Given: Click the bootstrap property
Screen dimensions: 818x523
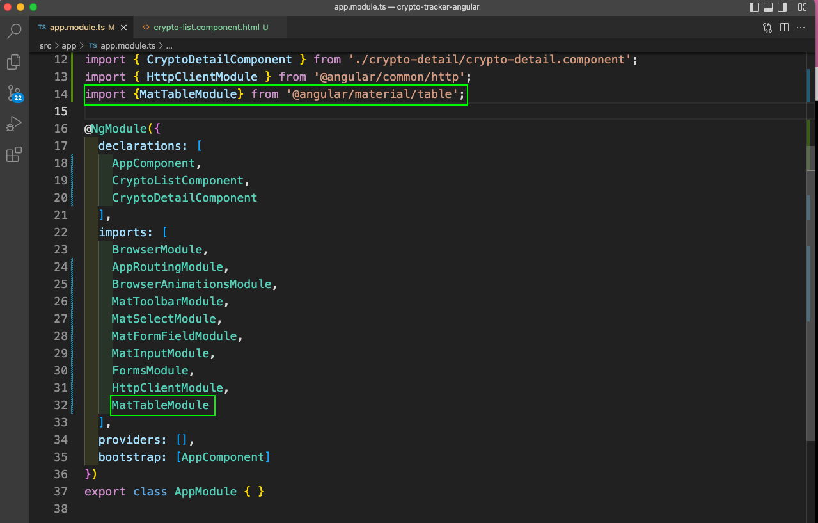Looking at the screenshot, I should (130, 457).
